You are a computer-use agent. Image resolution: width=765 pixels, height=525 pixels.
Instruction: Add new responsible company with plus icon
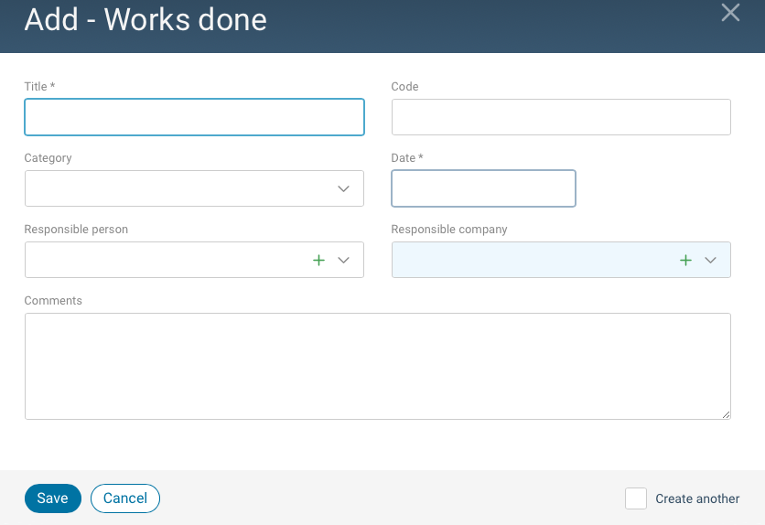pos(686,260)
